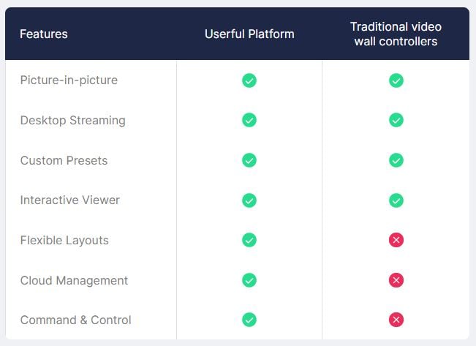Click Useful Platform Interactive Viewer checkmark
Viewport: 476px width, 346px height.
tap(249, 200)
